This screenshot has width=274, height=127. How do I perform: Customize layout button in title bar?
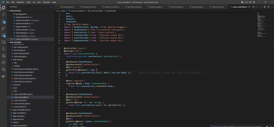pos(254,2)
